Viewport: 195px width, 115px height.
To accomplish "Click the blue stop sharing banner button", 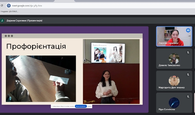I will pos(81,106).
